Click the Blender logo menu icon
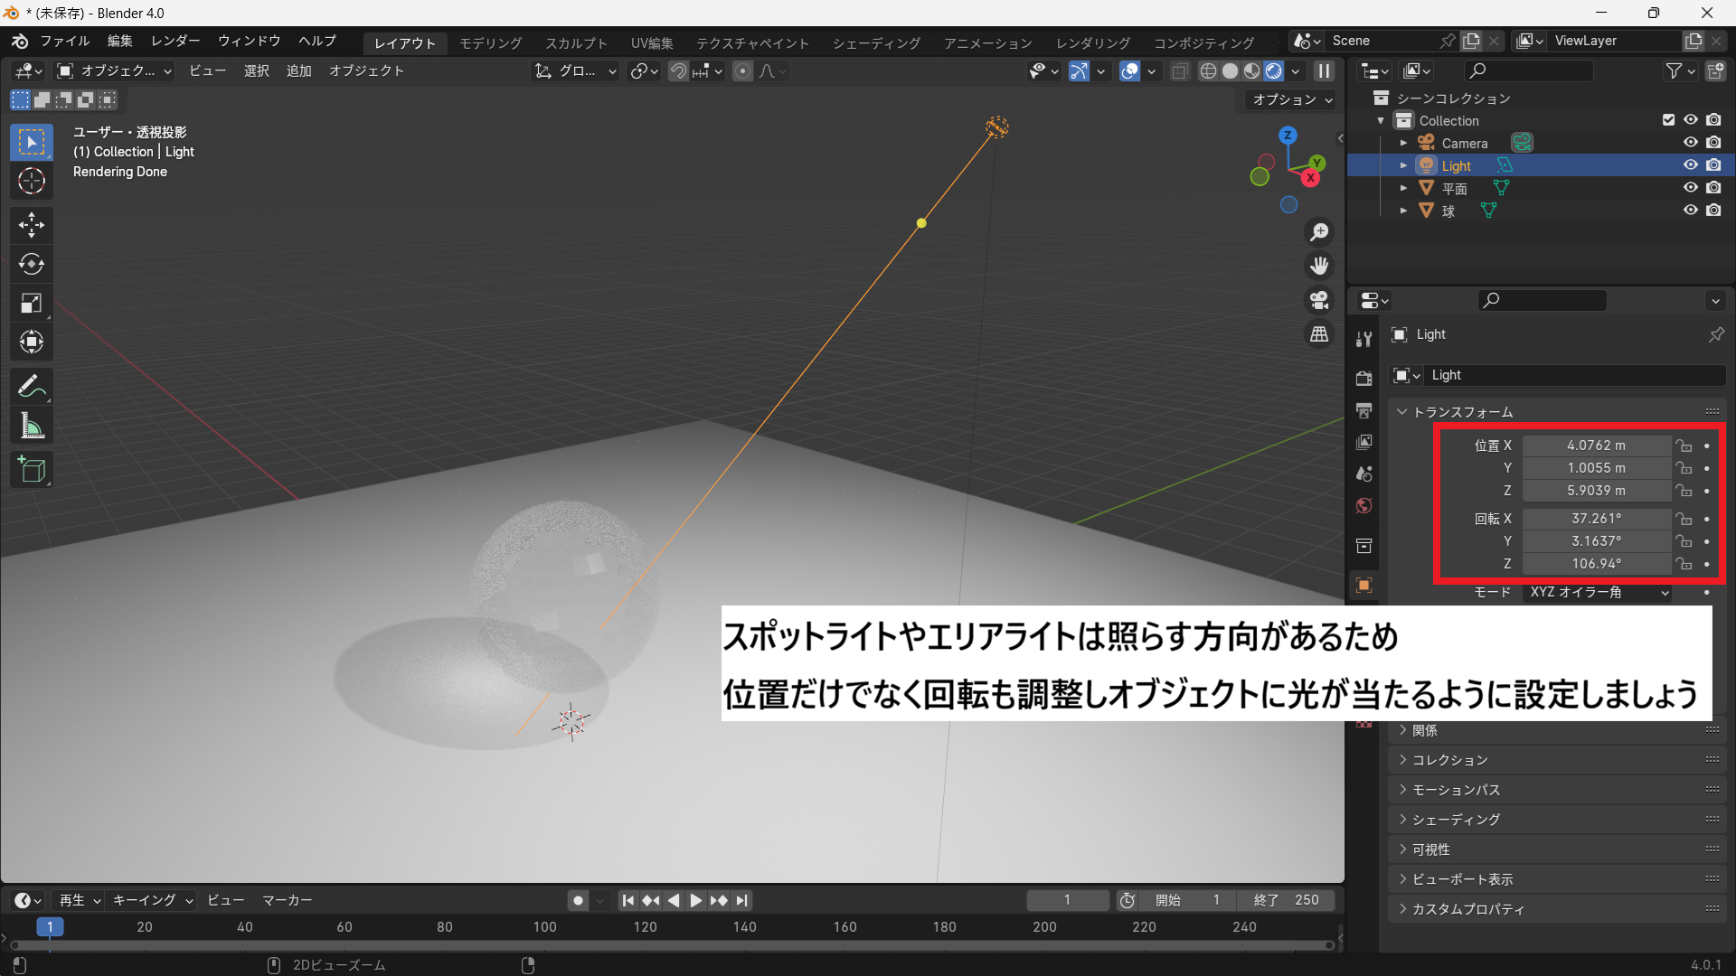 [x=20, y=41]
